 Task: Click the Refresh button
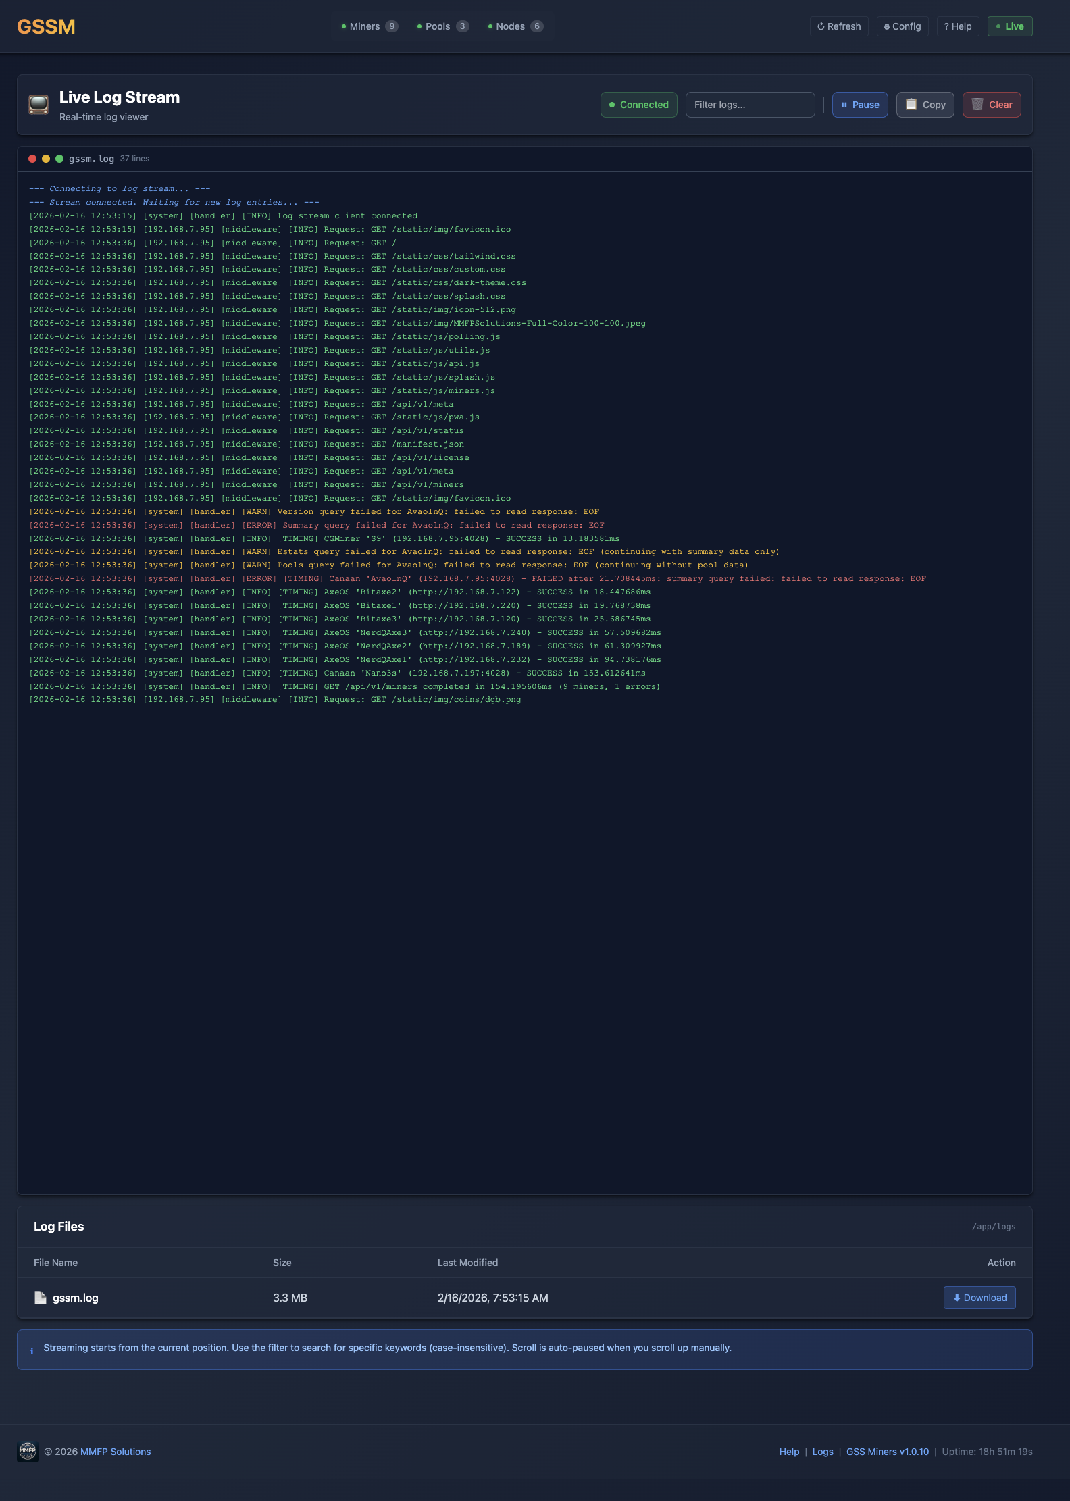pyautogui.click(x=839, y=26)
